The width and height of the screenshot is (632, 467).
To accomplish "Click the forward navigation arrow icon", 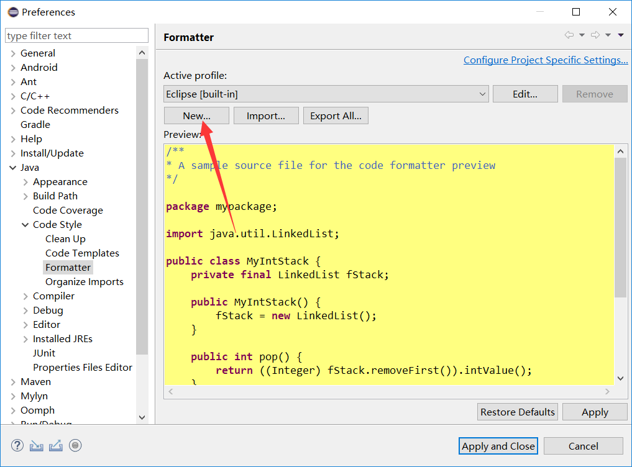I will pyautogui.click(x=595, y=35).
